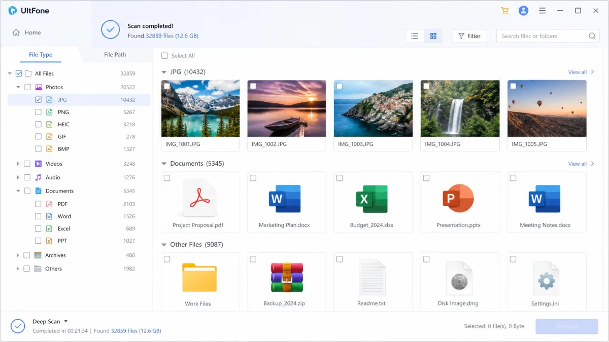This screenshot has width=609, height=342.
Task: Click the shopping cart icon
Action: [504, 11]
